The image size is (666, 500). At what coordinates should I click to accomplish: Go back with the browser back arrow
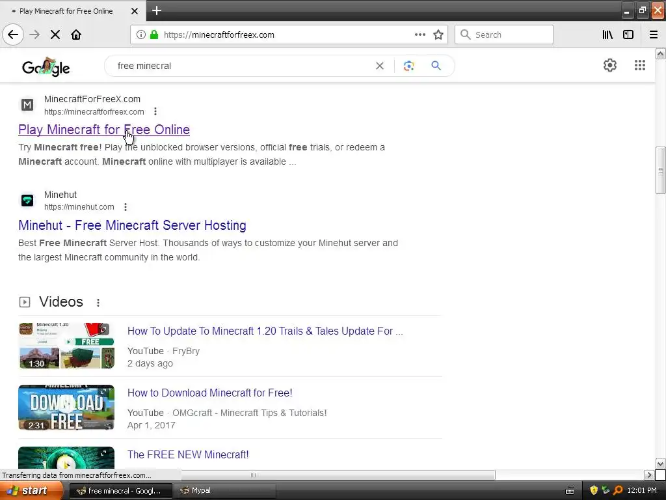(13, 35)
